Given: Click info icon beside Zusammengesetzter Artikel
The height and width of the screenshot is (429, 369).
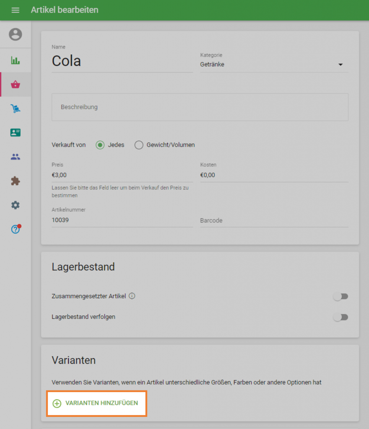Looking at the screenshot, I should click(132, 296).
